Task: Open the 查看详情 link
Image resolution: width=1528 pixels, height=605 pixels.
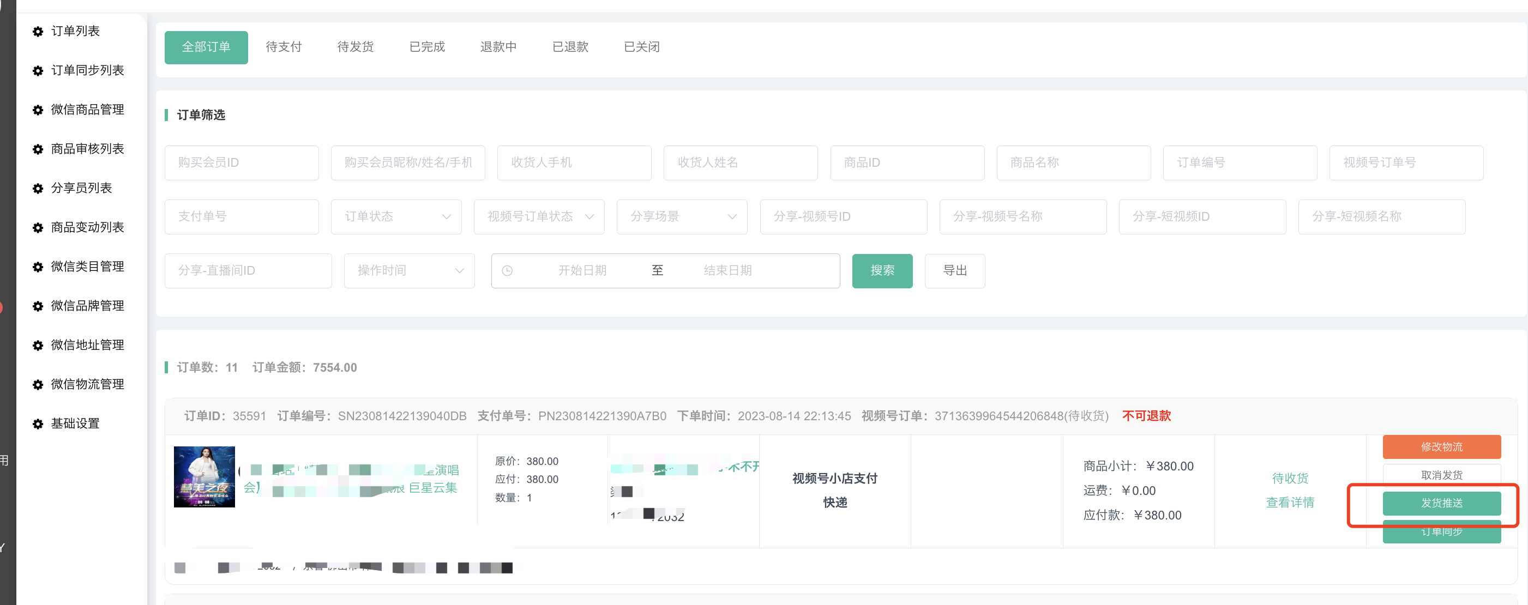Action: pos(1290,503)
